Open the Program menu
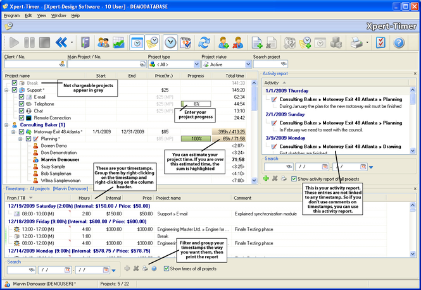Viewport: 421px width, 290px height. coord(11,16)
